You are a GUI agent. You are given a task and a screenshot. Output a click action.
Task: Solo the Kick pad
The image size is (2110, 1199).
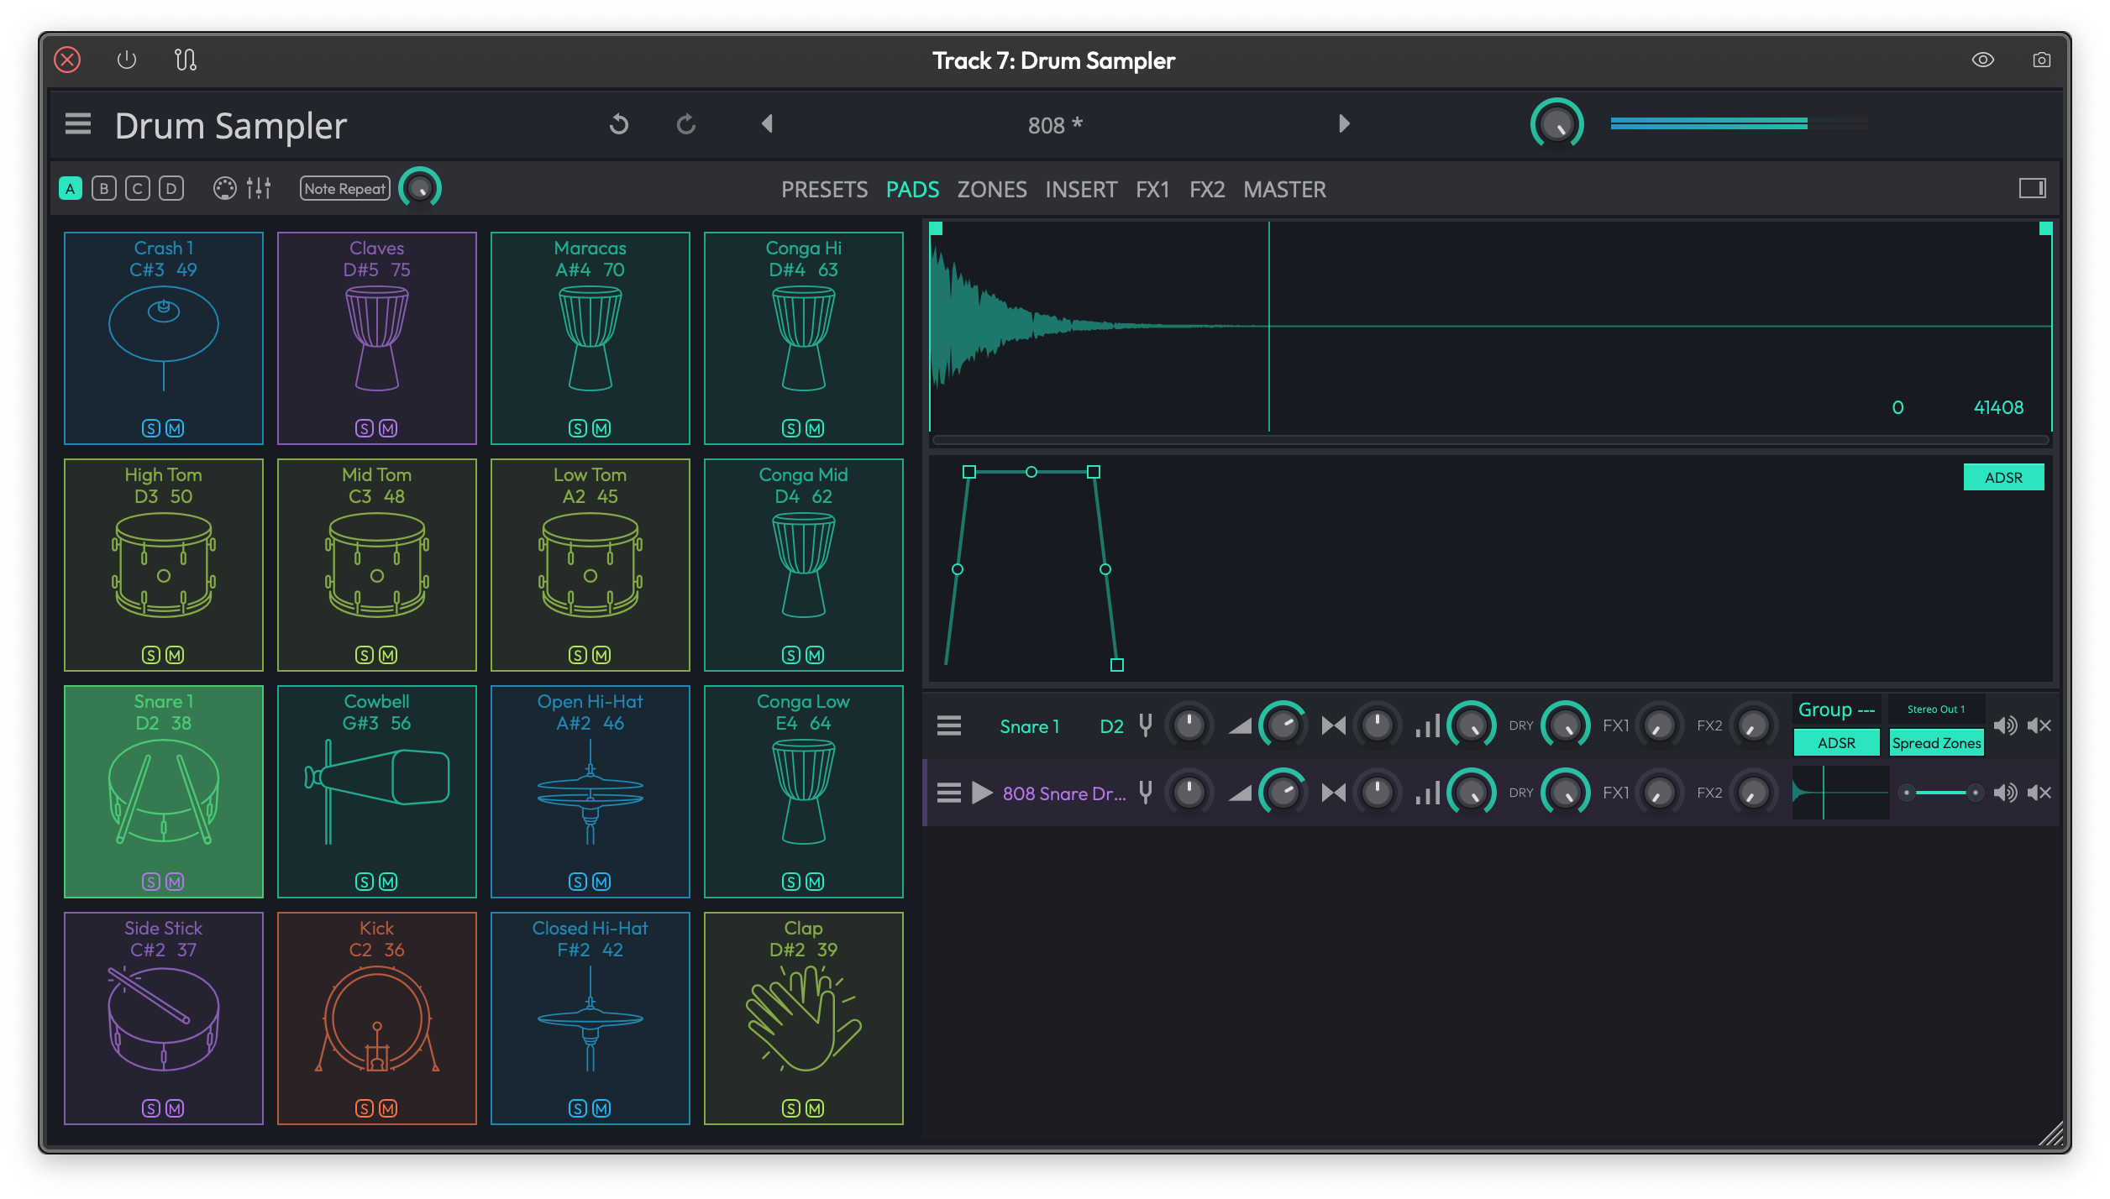(x=365, y=1108)
